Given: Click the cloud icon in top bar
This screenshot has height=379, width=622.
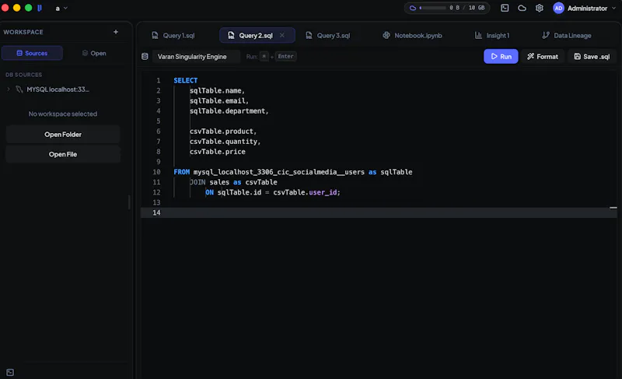Looking at the screenshot, I should coord(522,8).
